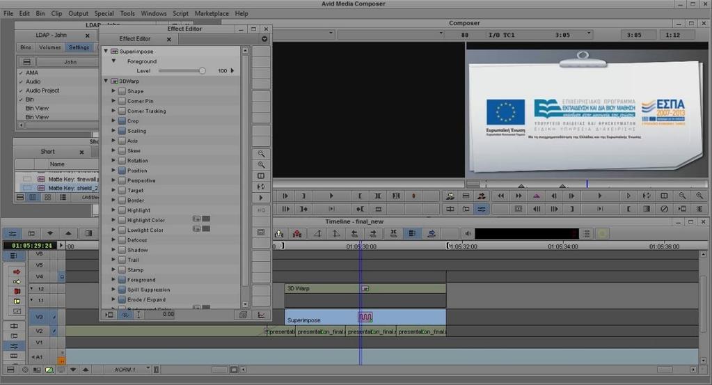Toggle the Shadow parameter enable button
The image size is (712, 385).
point(122,250)
